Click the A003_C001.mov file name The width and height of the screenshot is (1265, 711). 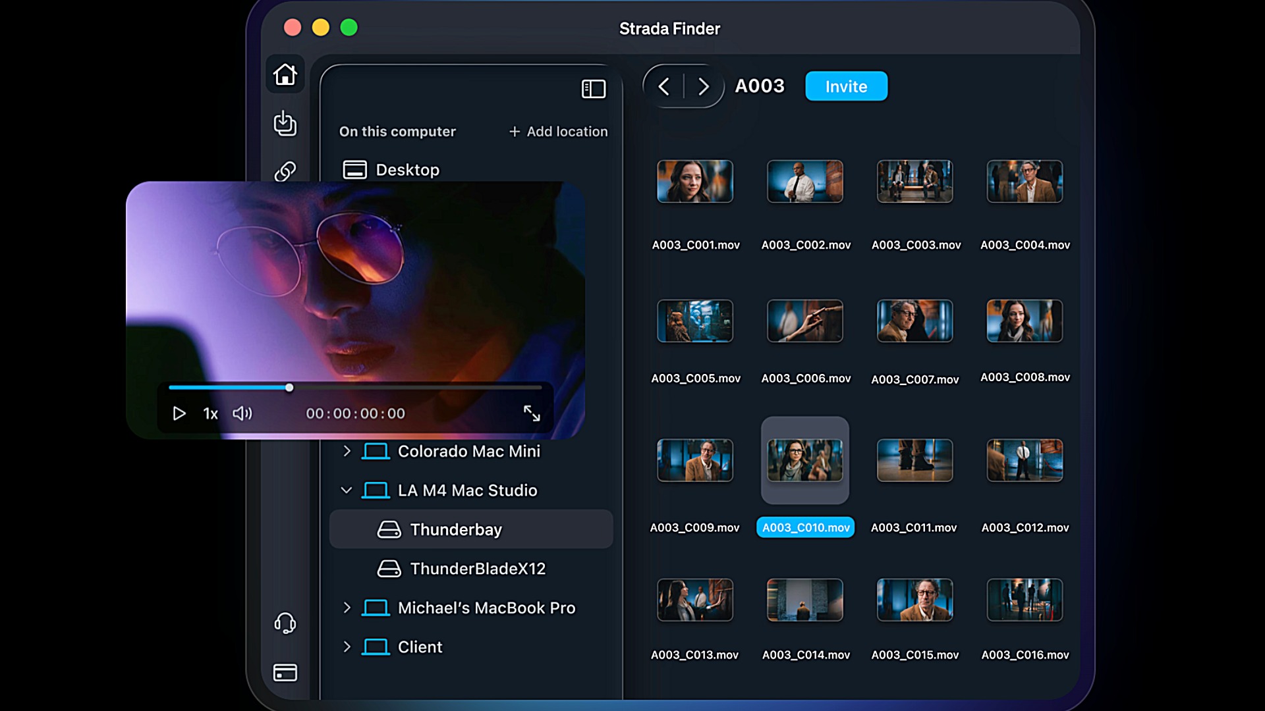(x=696, y=245)
